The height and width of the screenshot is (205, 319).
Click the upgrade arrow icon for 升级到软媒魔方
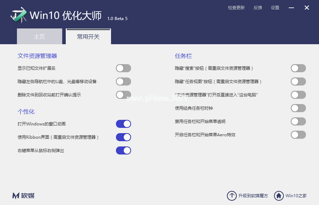[x=232, y=196]
